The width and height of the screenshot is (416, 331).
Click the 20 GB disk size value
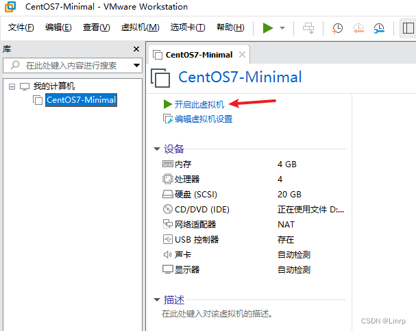pos(289,195)
